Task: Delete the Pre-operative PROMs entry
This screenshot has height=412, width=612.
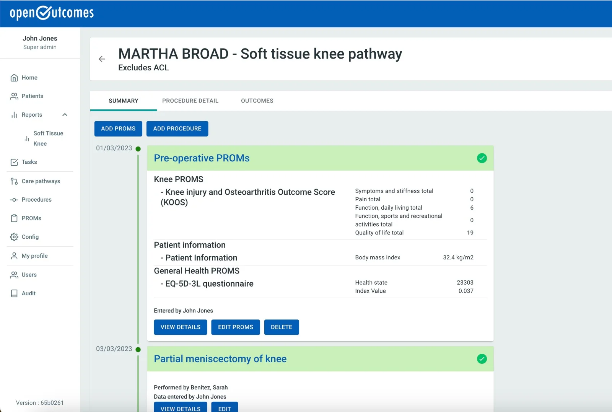Action: (282, 327)
